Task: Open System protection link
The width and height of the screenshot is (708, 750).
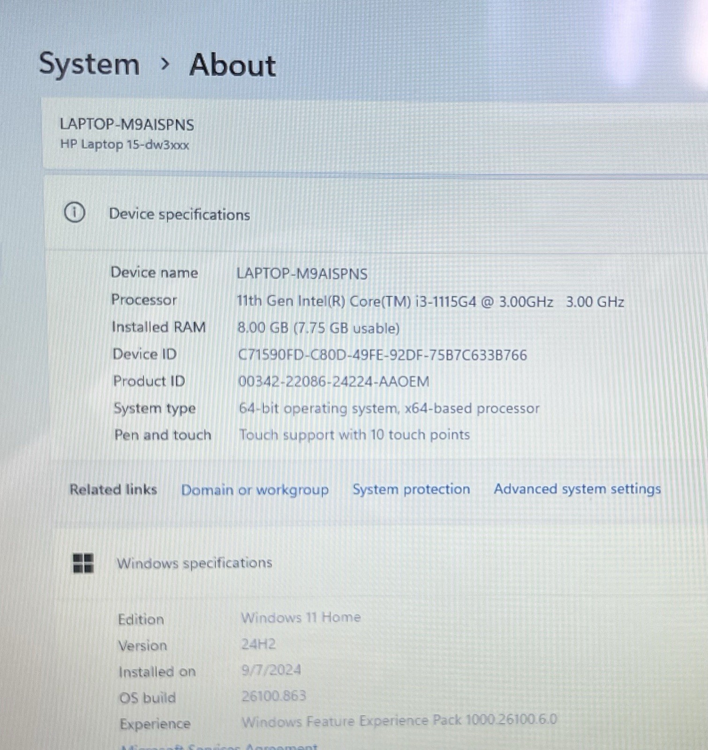Action: click(411, 489)
